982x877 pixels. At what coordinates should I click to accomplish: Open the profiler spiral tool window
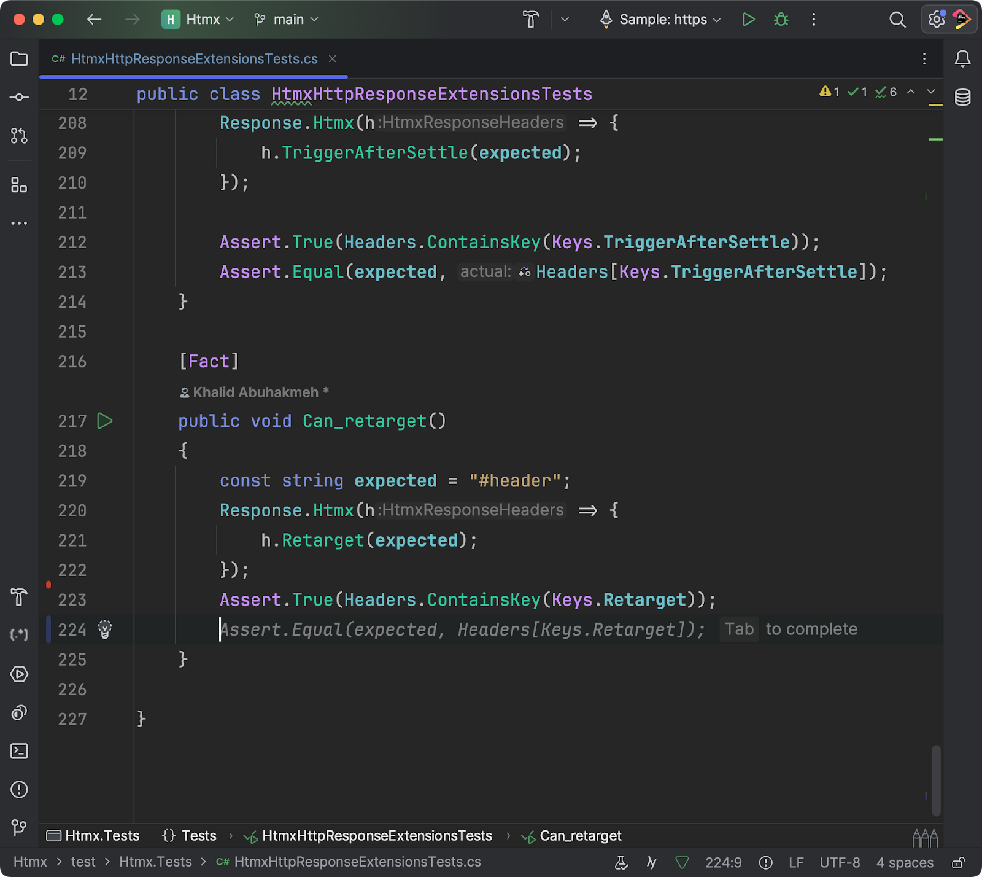coord(19,712)
